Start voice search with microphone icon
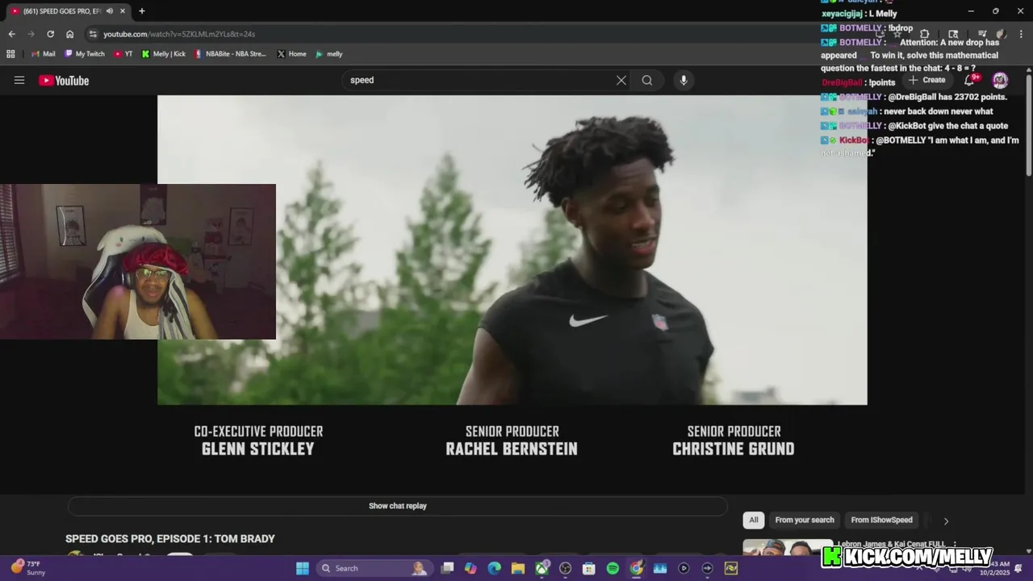The width and height of the screenshot is (1033, 581). click(x=684, y=80)
